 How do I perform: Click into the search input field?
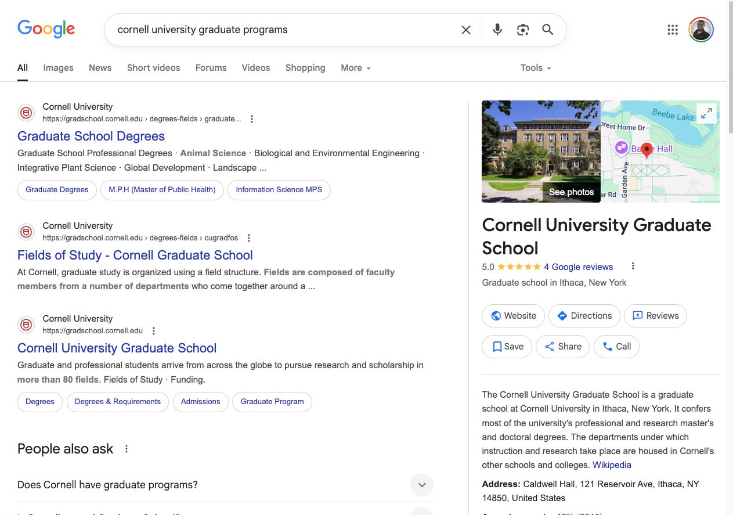point(284,30)
